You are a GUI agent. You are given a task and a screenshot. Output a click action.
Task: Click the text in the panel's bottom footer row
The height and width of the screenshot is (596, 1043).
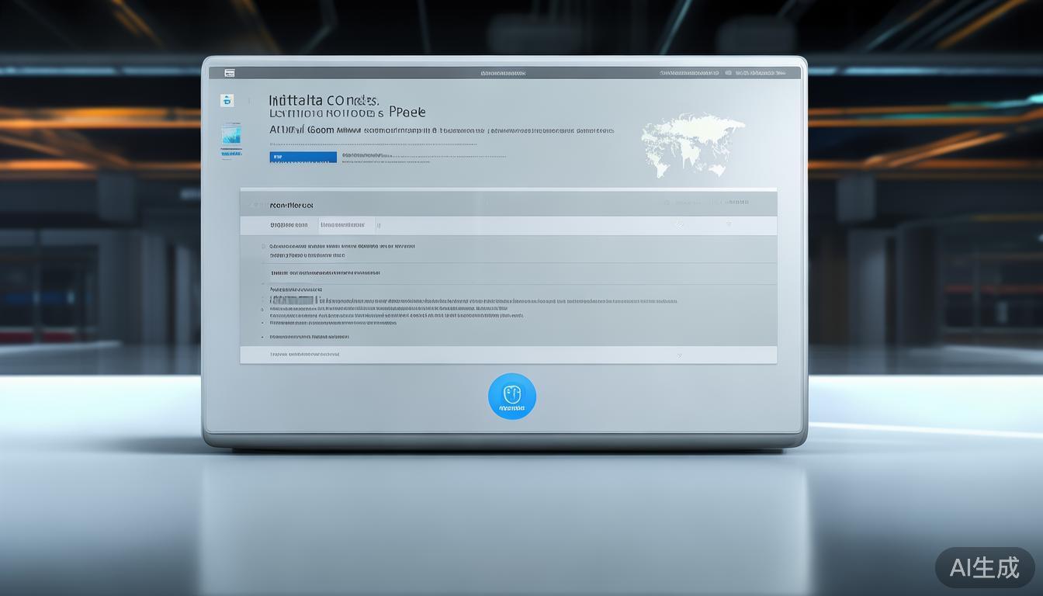point(304,355)
